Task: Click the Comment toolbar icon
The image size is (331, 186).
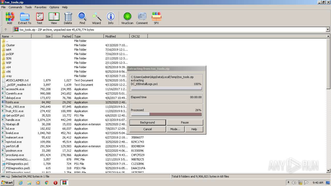Action: (142, 18)
